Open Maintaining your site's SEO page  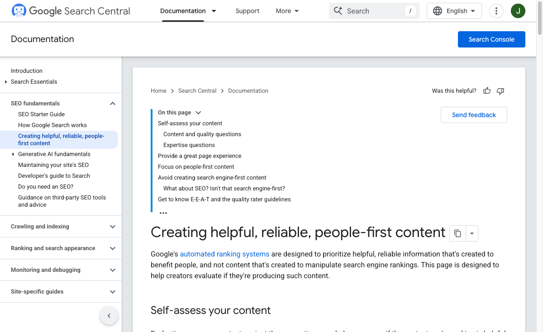pos(53,165)
